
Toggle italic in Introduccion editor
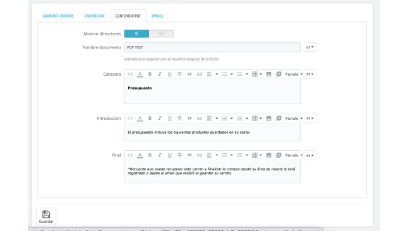[160, 119]
